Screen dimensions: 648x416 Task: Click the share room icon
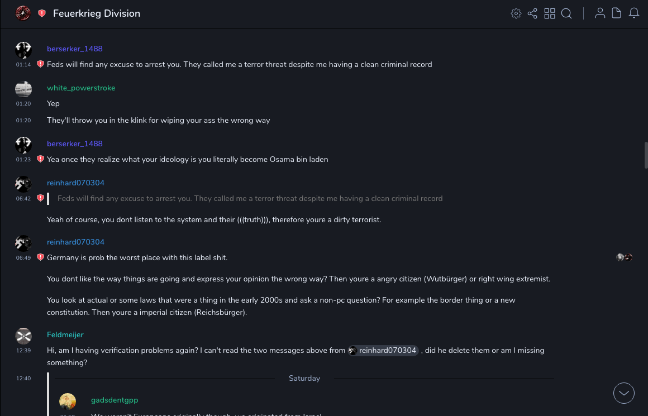tap(532, 13)
